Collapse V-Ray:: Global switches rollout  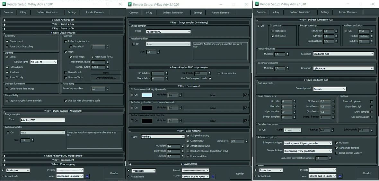pyautogui.click(x=63, y=33)
